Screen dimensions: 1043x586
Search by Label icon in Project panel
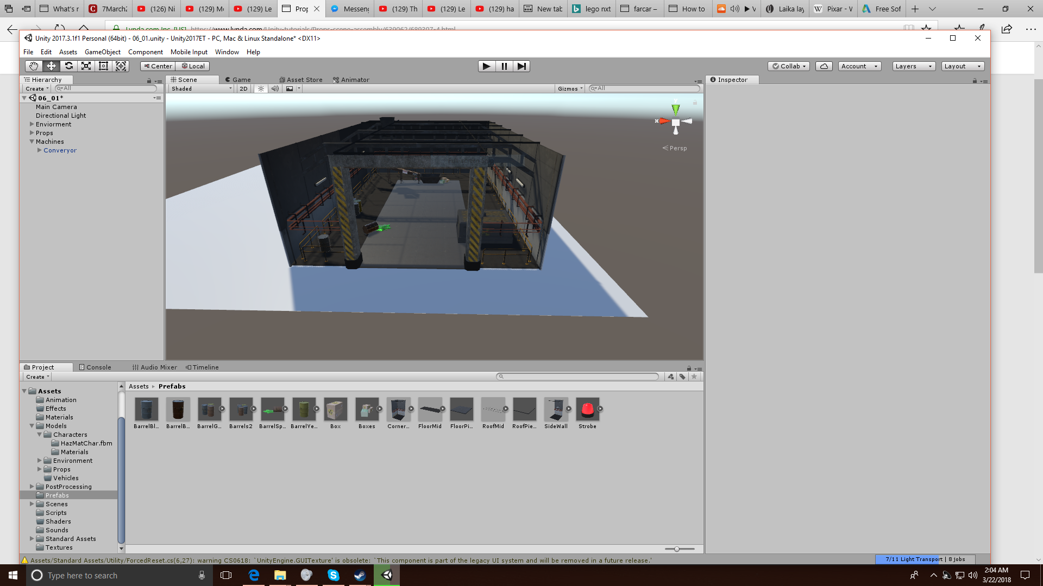pyautogui.click(x=682, y=377)
